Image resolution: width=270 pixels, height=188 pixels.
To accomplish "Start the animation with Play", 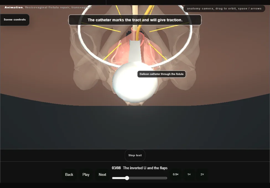I will tap(86, 174).
